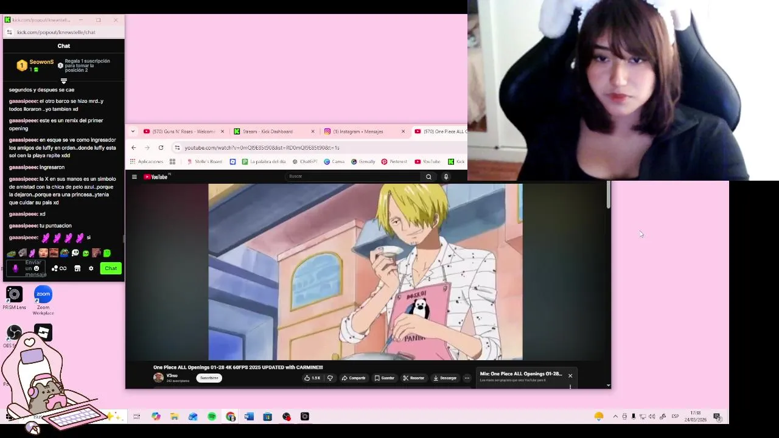Open the Aplicaciones apps bookmark

(146, 162)
